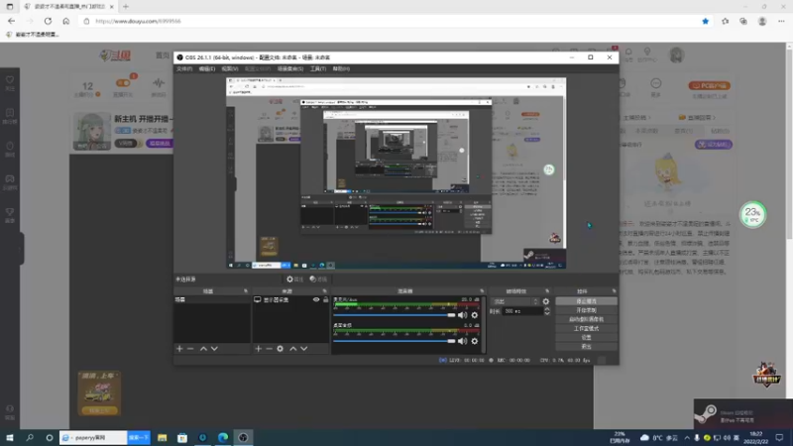The width and height of the screenshot is (793, 446).
Task: Open a new browser tab with plus
Action: (126, 7)
